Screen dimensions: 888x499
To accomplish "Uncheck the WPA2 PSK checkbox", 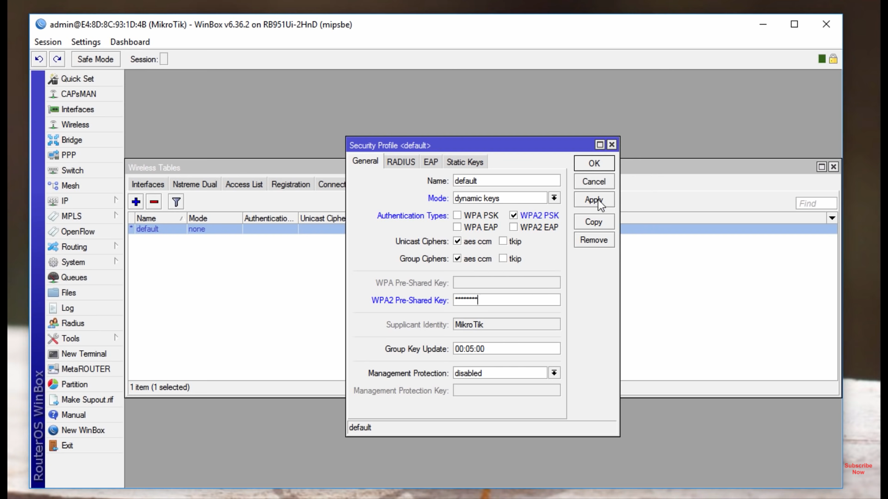I will (513, 215).
